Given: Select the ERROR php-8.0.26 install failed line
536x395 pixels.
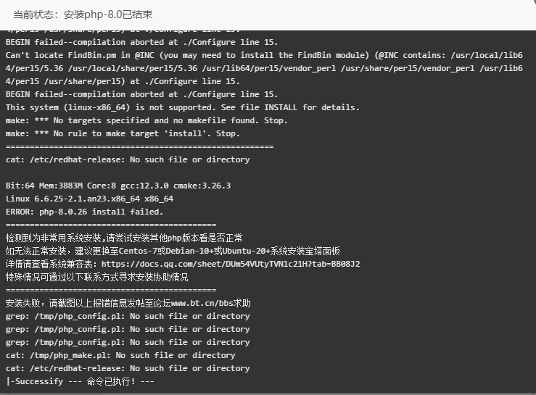Looking at the screenshot, I should pyautogui.click(x=84, y=212).
